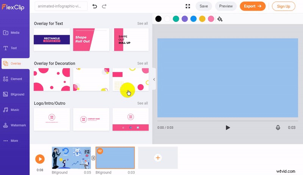This screenshot has height=175, width=303.
Task: Expand See all for Overlay for Text
Action: pos(142,23)
